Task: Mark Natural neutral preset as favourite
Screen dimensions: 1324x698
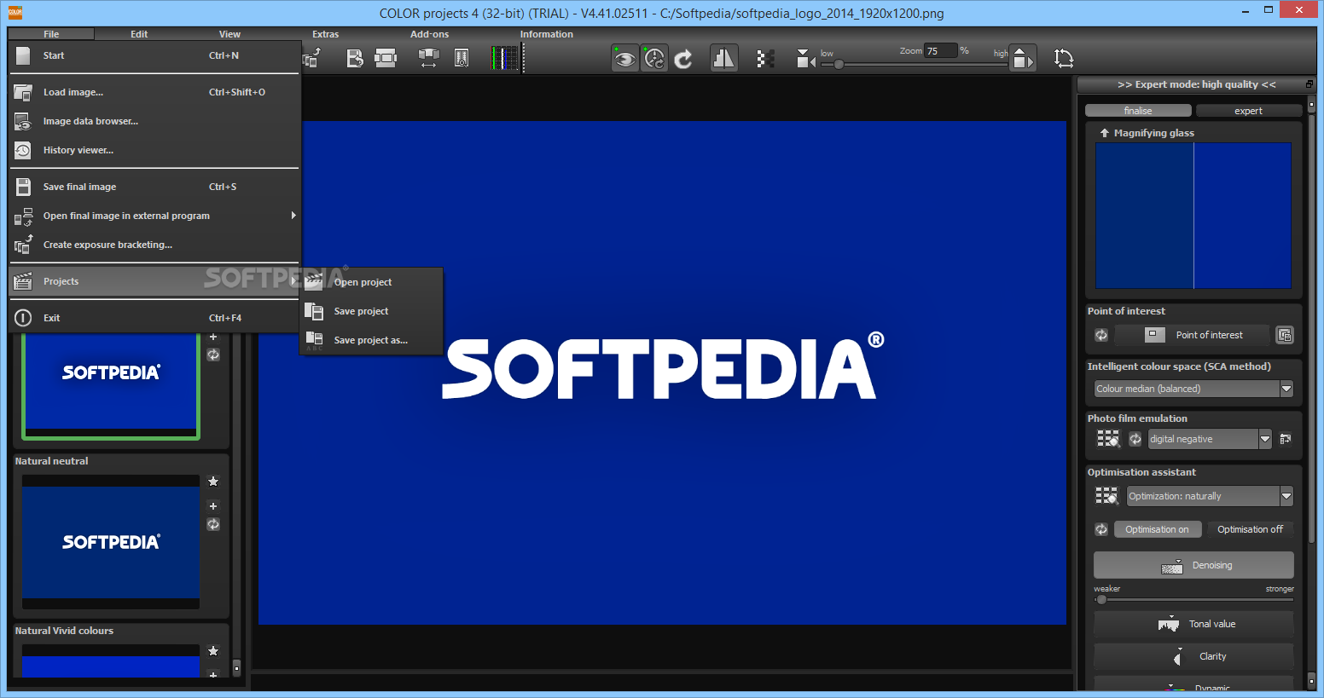Action: [x=213, y=482]
